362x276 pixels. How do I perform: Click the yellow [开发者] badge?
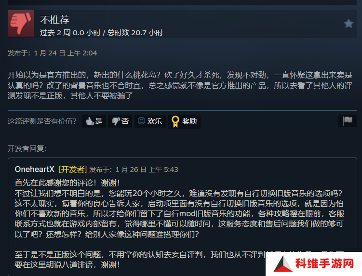[72, 170]
